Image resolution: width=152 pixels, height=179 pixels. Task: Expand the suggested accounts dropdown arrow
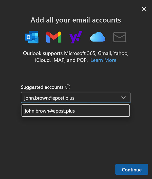tap(123, 97)
